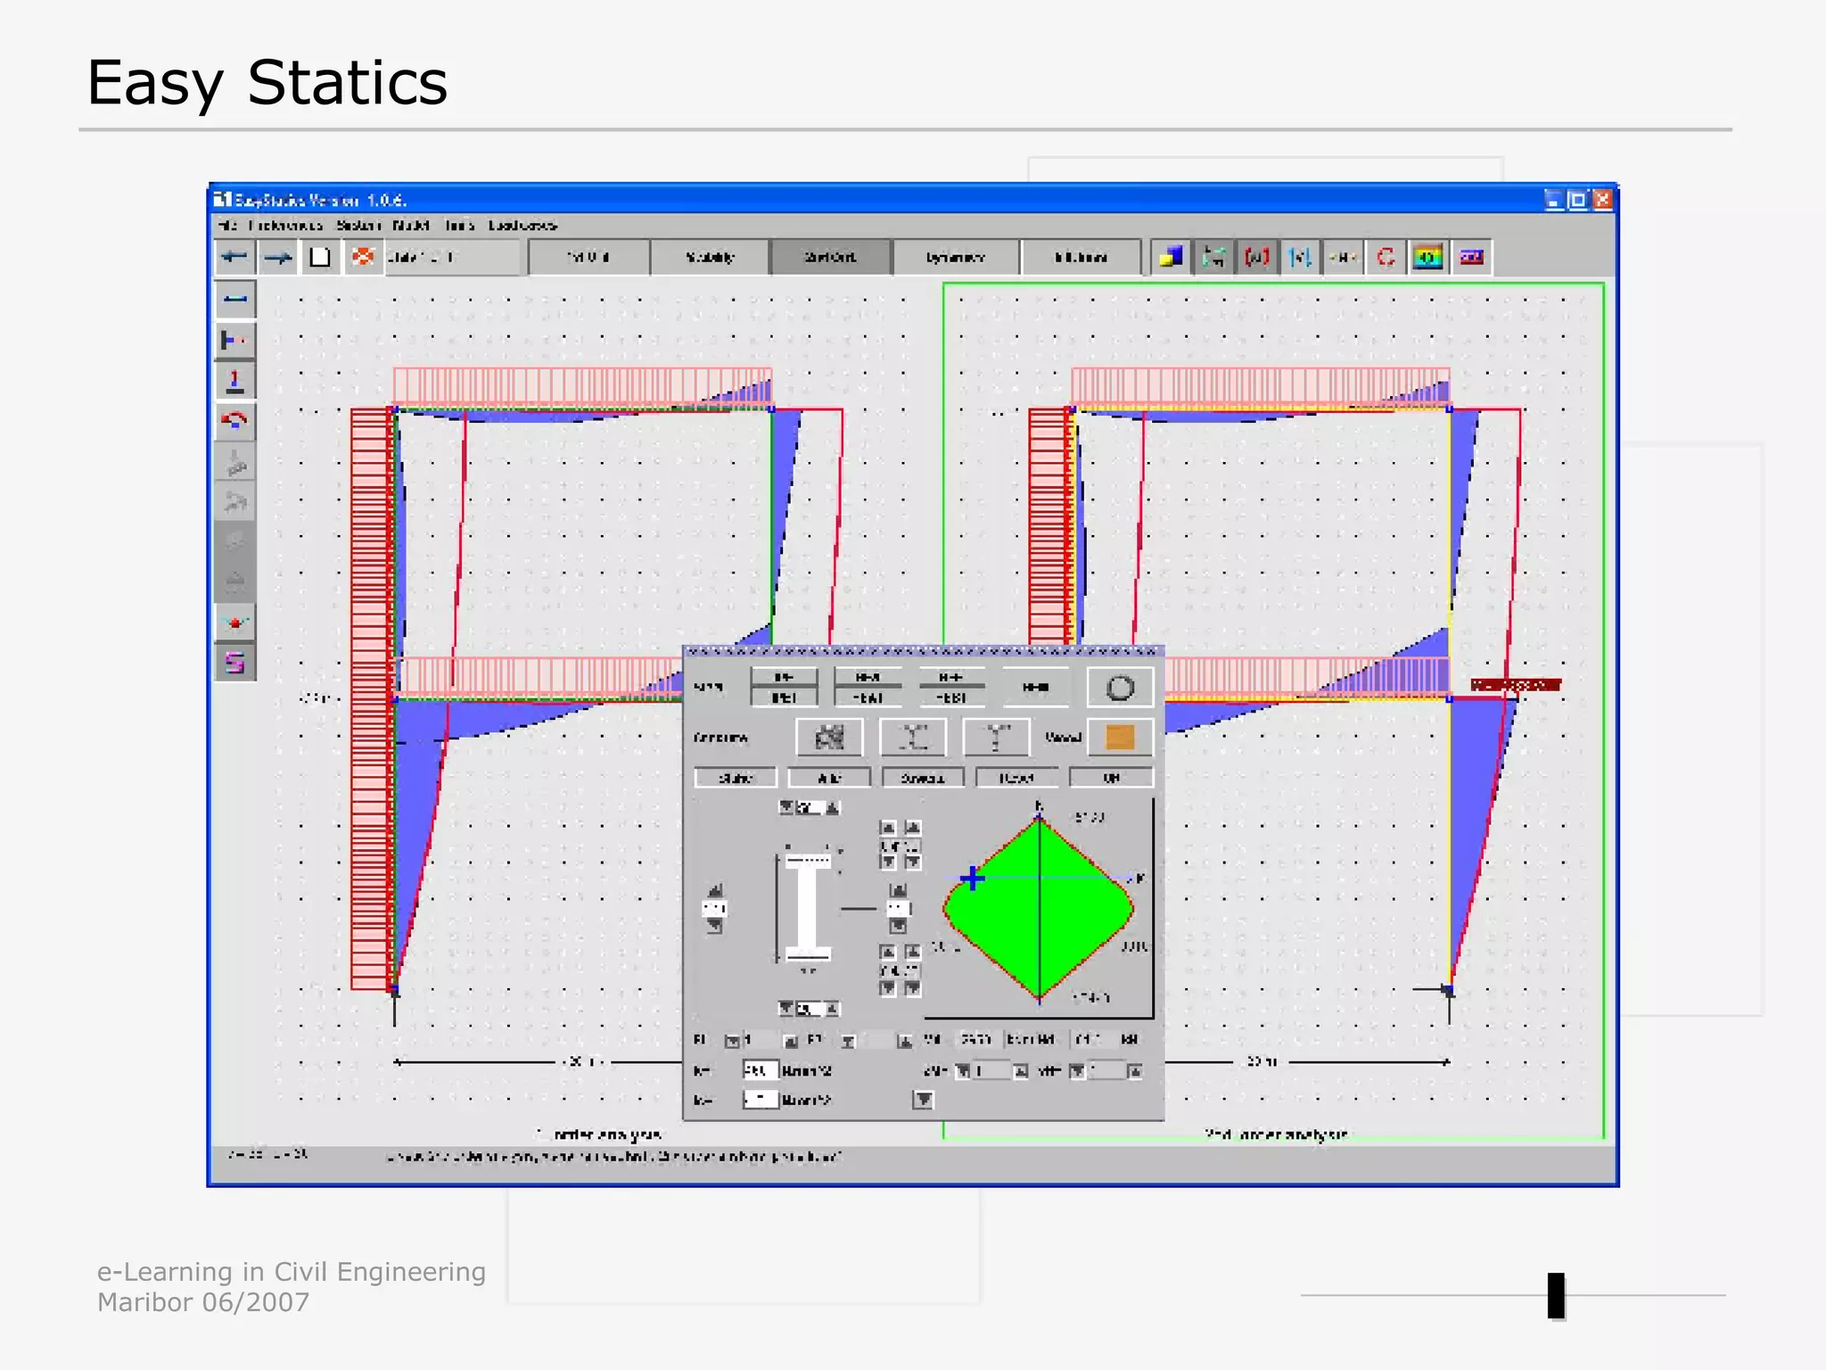Click the loadcase display field in toolbar

[x=453, y=257]
